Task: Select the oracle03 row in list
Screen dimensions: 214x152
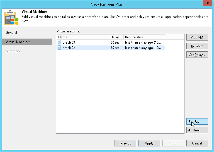Action: (84, 42)
